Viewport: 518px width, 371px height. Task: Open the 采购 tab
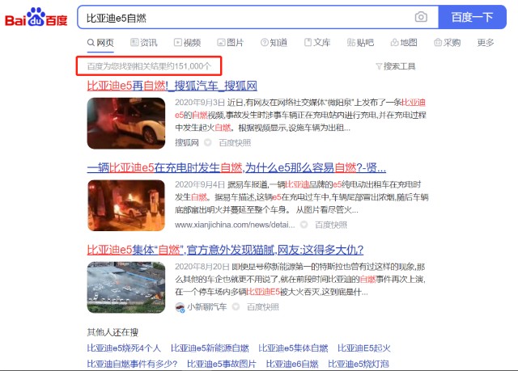[x=447, y=43]
